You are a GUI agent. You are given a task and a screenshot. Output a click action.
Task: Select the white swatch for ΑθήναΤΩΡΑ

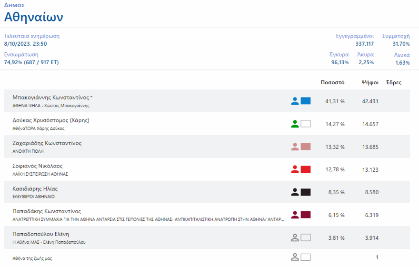point(306,124)
